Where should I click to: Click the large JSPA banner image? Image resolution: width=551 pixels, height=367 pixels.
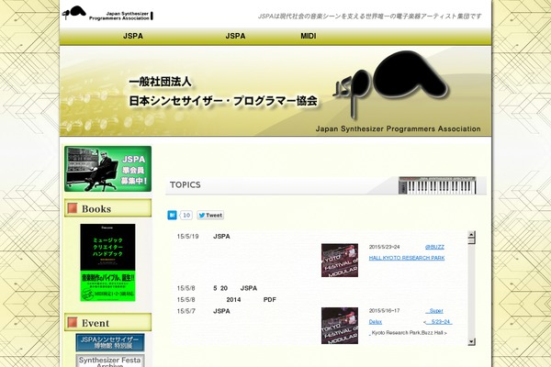[275, 92]
